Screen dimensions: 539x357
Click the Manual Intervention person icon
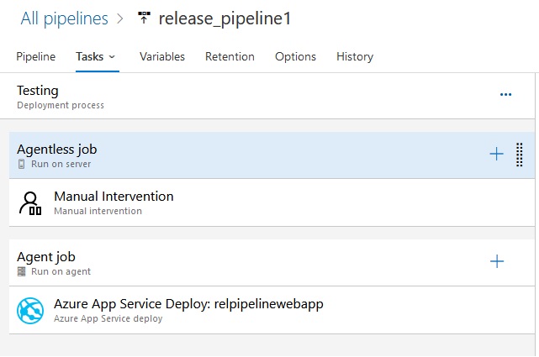30,203
